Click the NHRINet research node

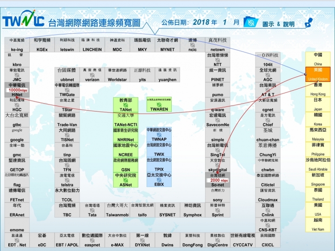126,135
